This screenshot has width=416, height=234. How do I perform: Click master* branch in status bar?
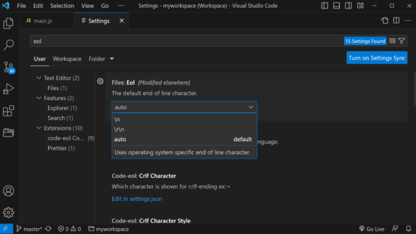pyautogui.click(x=29, y=229)
